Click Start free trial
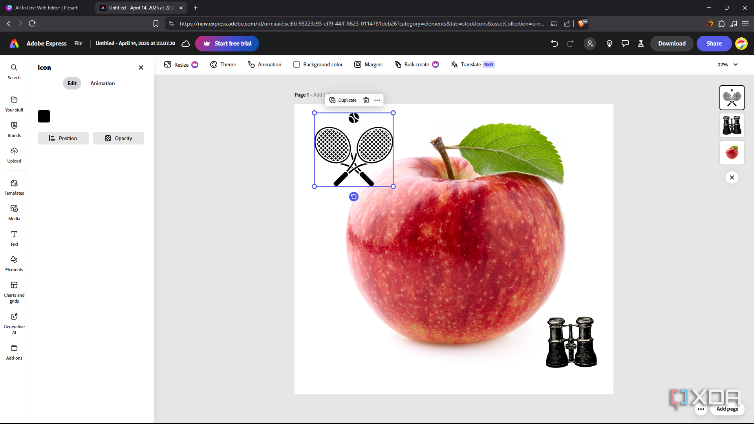The height and width of the screenshot is (424, 754). [x=227, y=44]
